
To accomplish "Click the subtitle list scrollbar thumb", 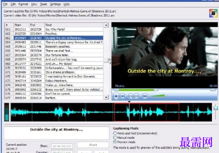I will point(106,60).
